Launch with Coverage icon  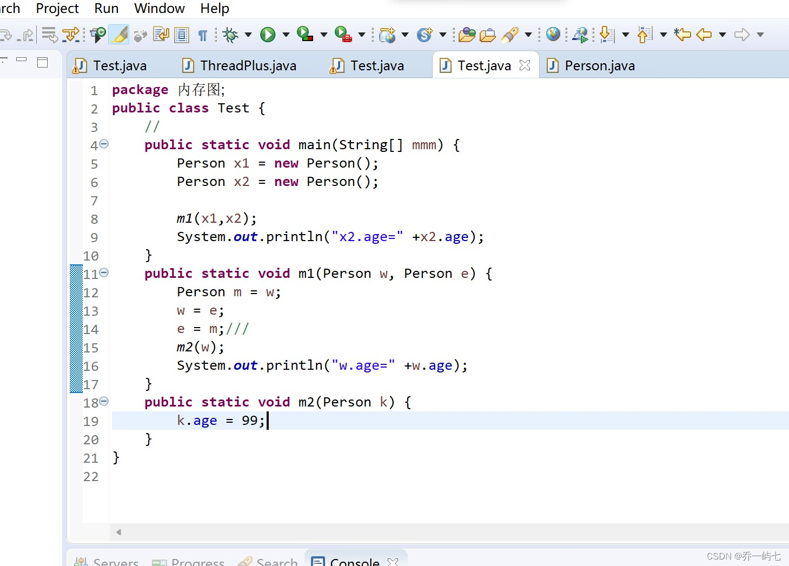[306, 35]
